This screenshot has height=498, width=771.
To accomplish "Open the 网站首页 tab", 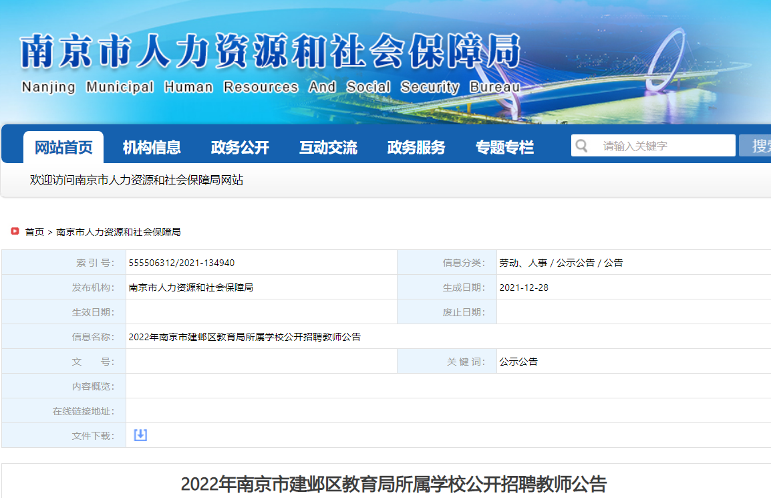I will click(63, 147).
